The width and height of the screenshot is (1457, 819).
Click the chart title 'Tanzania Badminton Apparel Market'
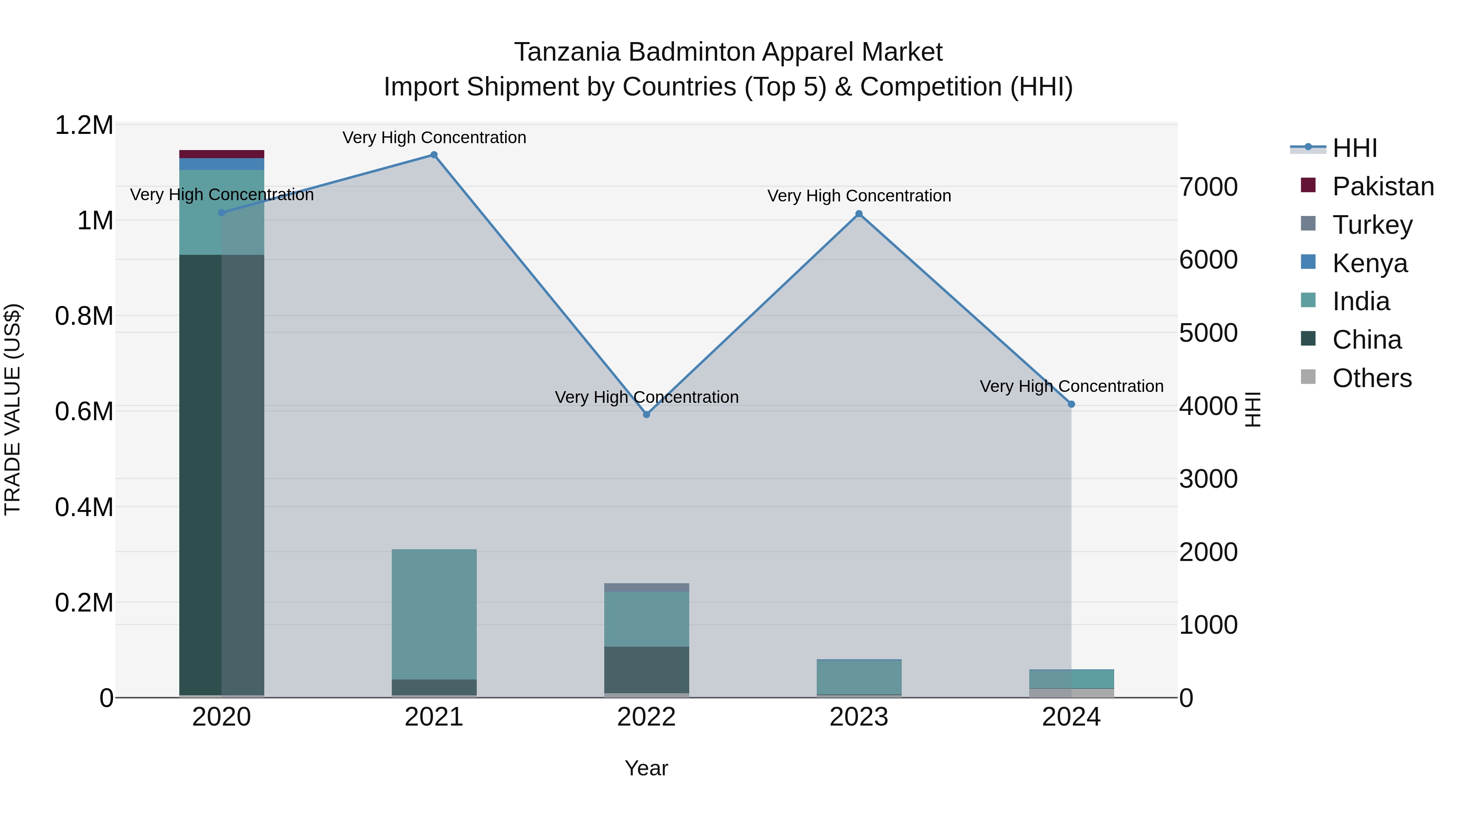pyautogui.click(x=728, y=52)
